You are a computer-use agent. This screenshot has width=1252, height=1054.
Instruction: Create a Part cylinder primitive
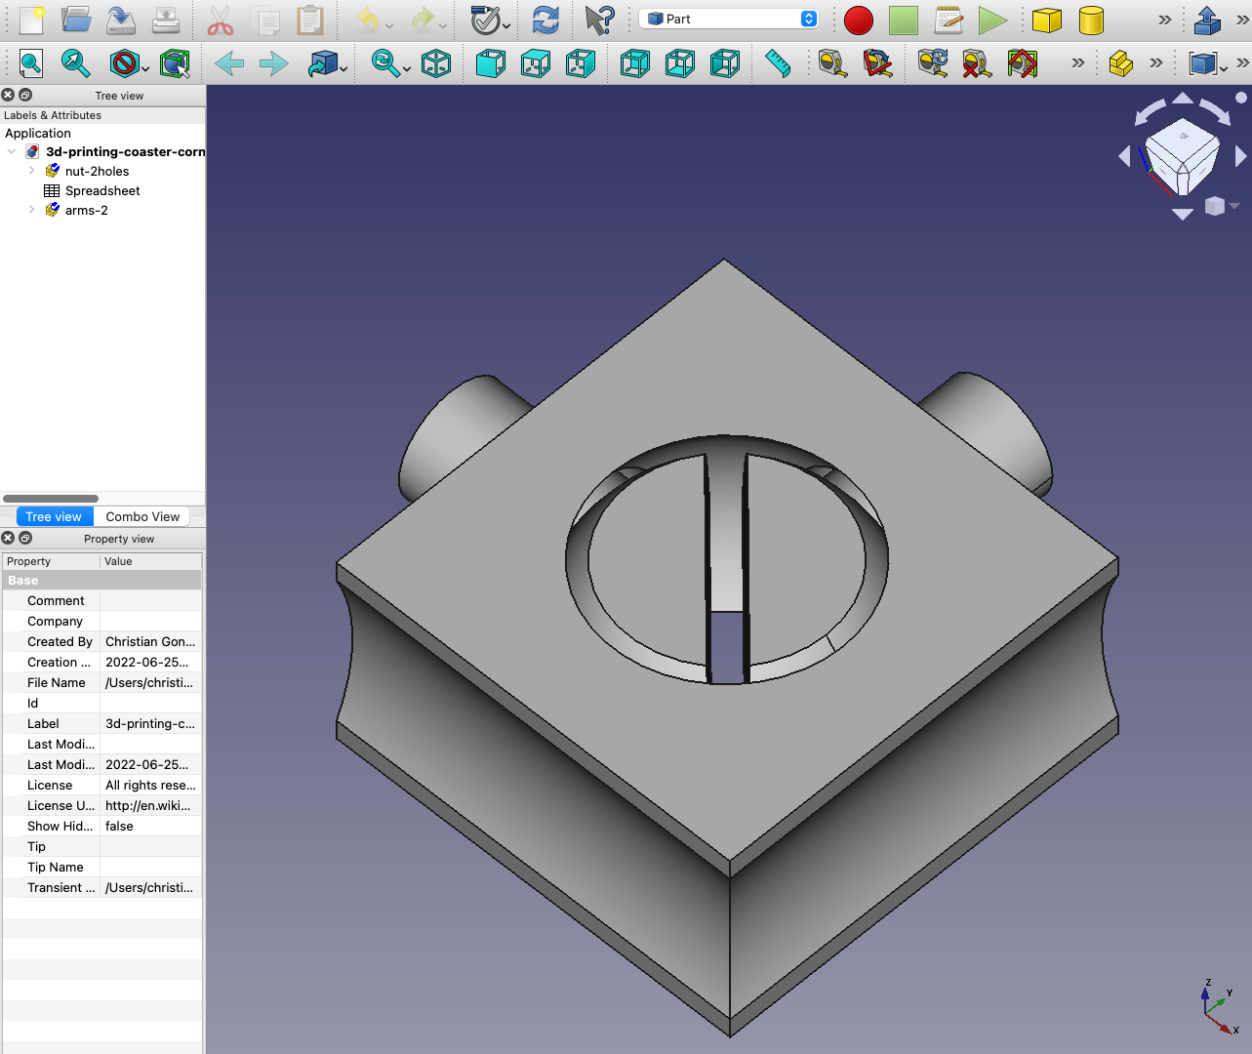click(1091, 20)
